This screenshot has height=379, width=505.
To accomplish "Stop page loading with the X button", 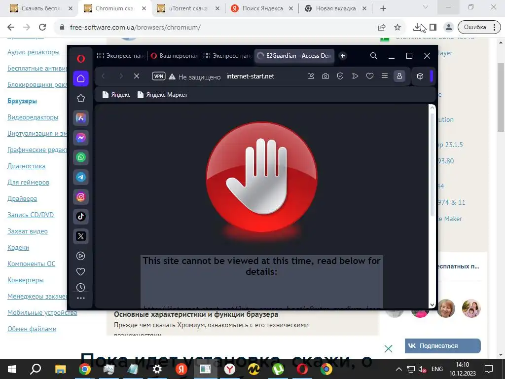I will [x=137, y=76].
